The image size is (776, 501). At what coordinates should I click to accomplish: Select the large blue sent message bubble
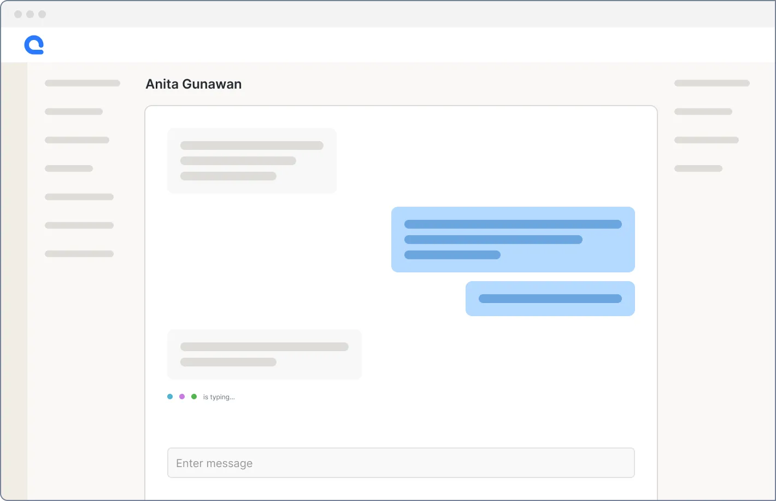pos(513,240)
